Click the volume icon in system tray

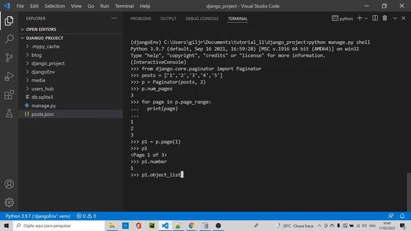364,225
